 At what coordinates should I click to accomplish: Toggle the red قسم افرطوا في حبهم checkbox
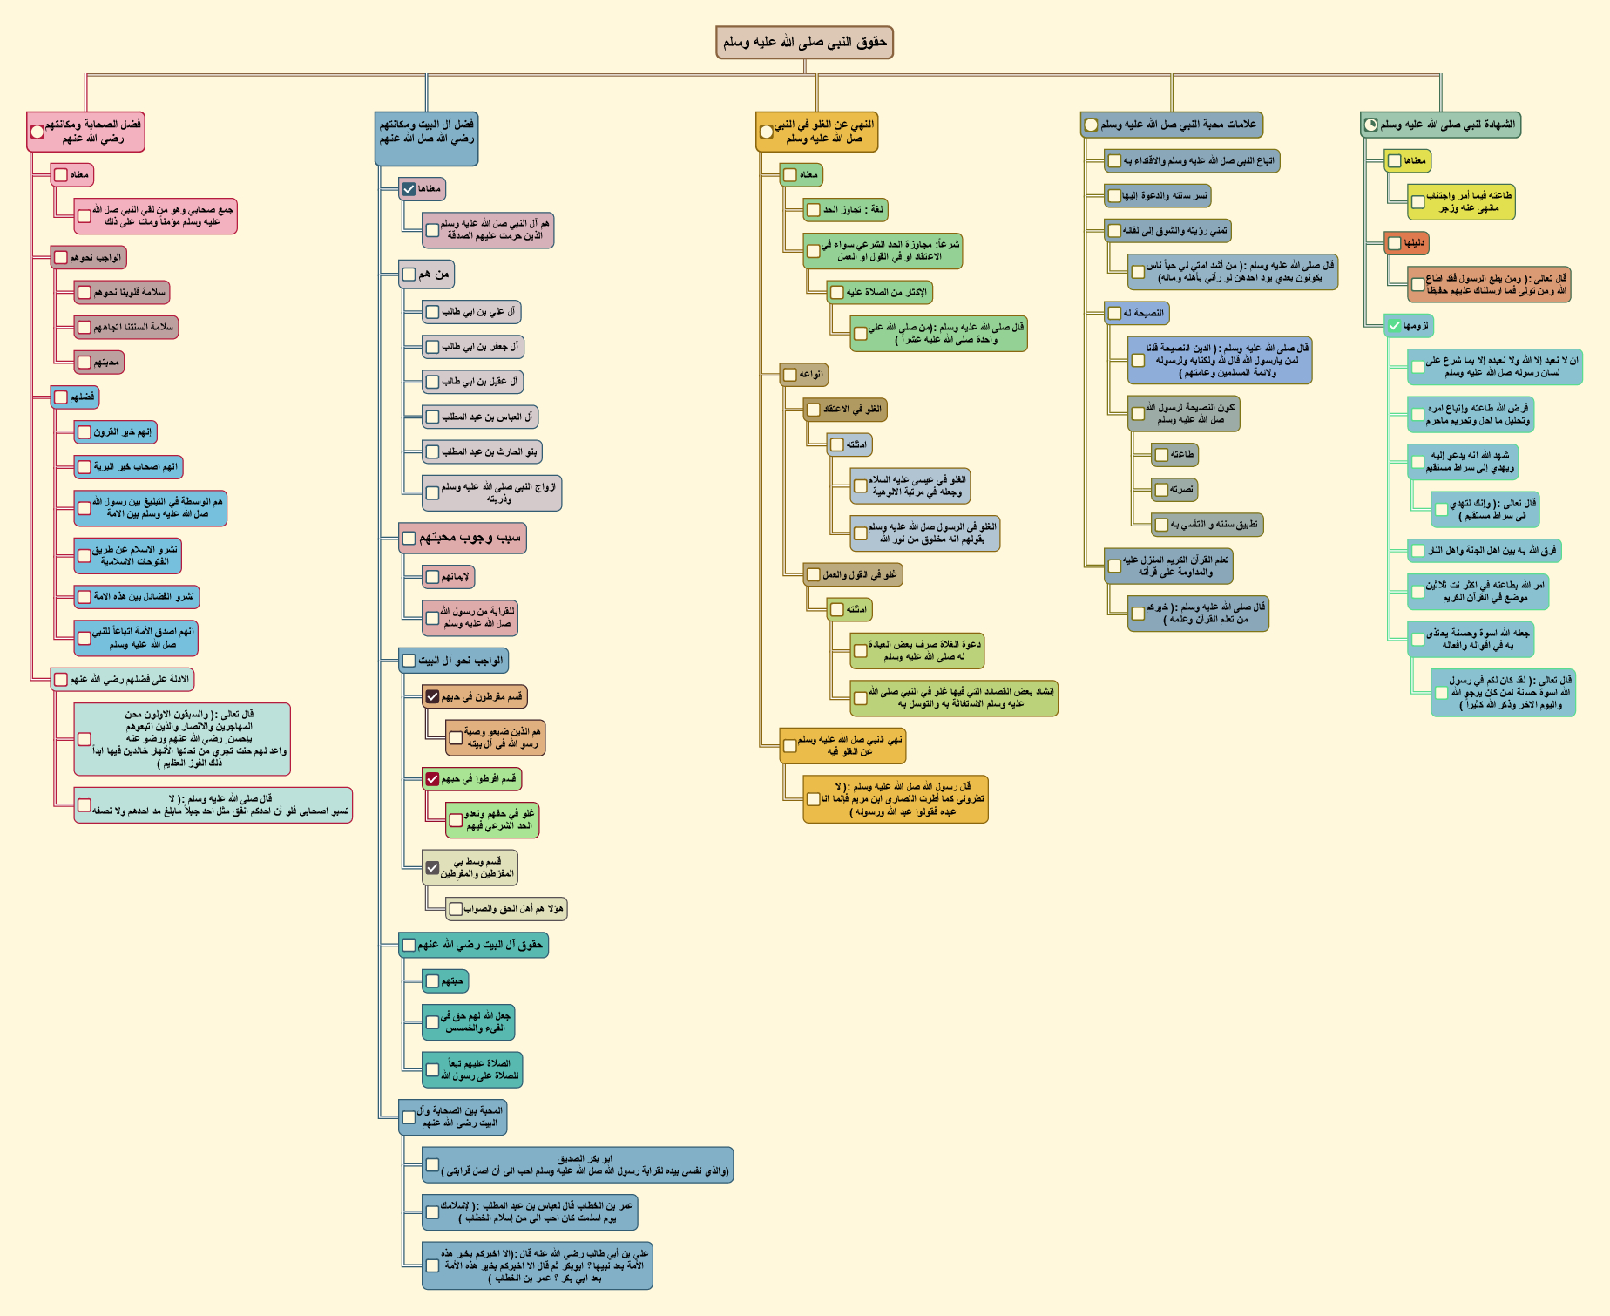pyautogui.click(x=432, y=778)
